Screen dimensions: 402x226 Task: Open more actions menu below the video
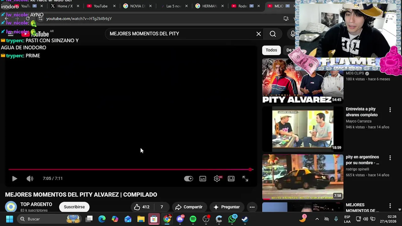pos(252,207)
